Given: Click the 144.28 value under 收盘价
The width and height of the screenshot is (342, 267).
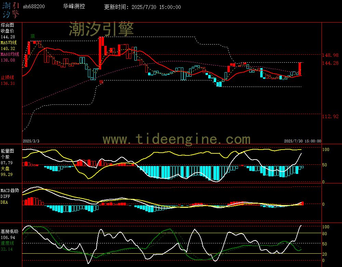Looking at the screenshot, I should [x=8, y=37].
